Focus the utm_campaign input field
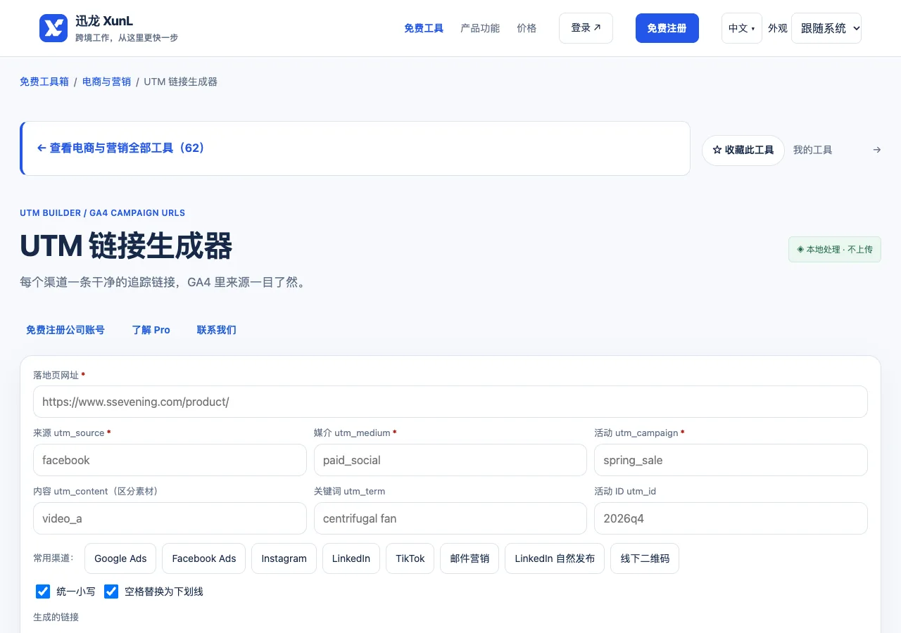901x633 pixels. [x=731, y=460]
